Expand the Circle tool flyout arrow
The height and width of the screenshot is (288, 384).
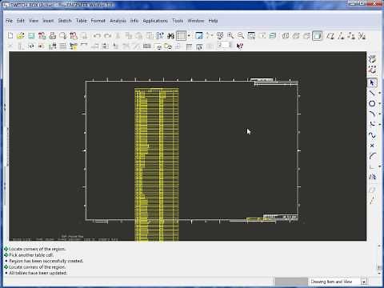click(x=380, y=103)
